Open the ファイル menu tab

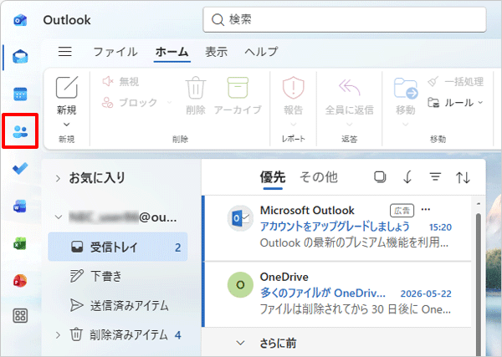(x=115, y=52)
